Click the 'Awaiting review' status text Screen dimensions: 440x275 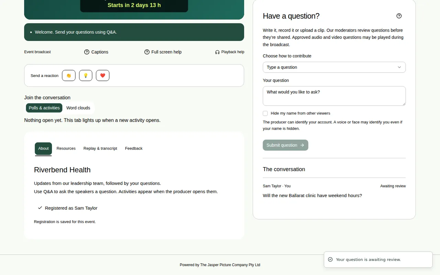[393, 186]
